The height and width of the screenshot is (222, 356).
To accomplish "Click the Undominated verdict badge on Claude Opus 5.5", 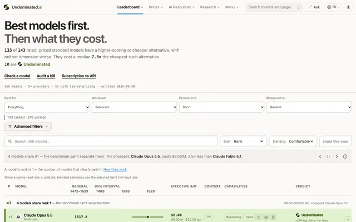I will (309, 215).
